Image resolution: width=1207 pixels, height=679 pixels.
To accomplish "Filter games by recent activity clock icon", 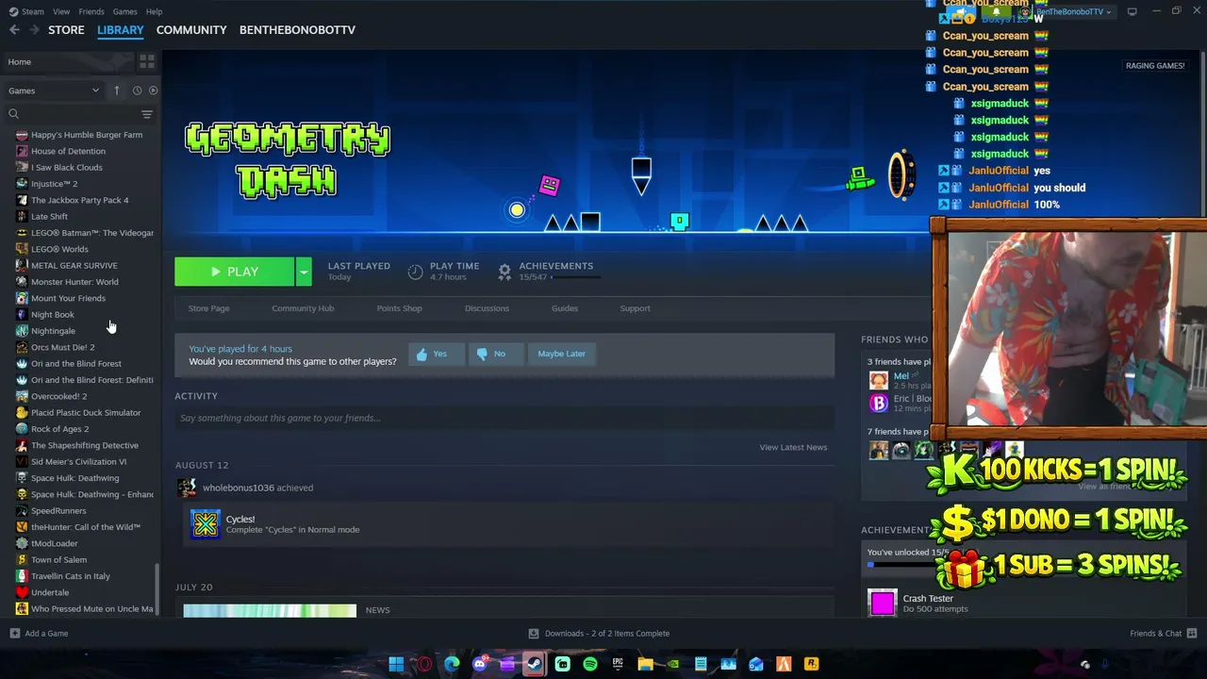I will pyautogui.click(x=137, y=91).
